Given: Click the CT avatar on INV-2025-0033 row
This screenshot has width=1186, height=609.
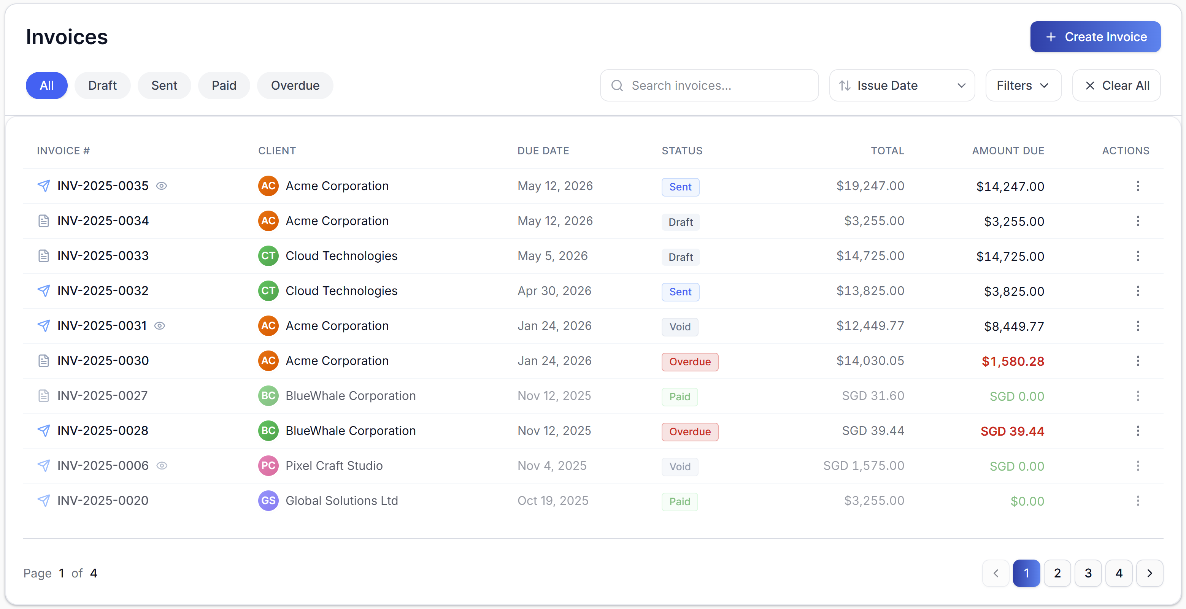Looking at the screenshot, I should [x=268, y=256].
